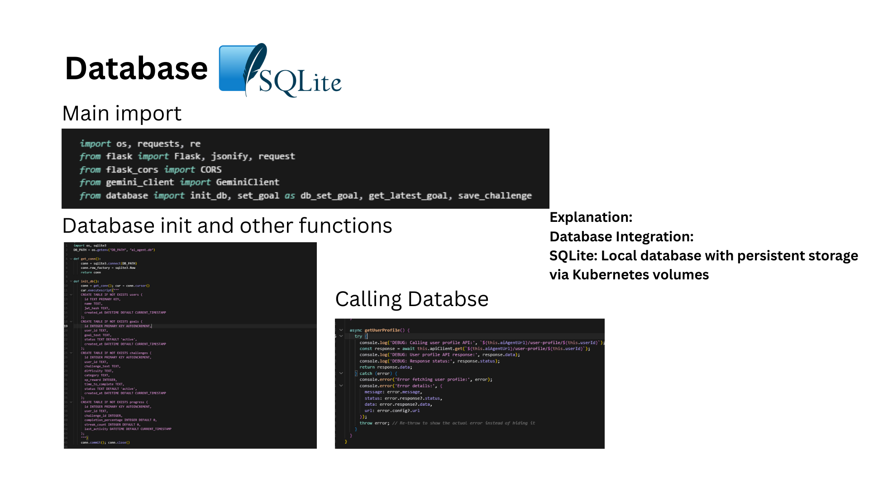Click the Database slide title
The height and width of the screenshot is (489, 869).
pyautogui.click(x=136, y=68)
